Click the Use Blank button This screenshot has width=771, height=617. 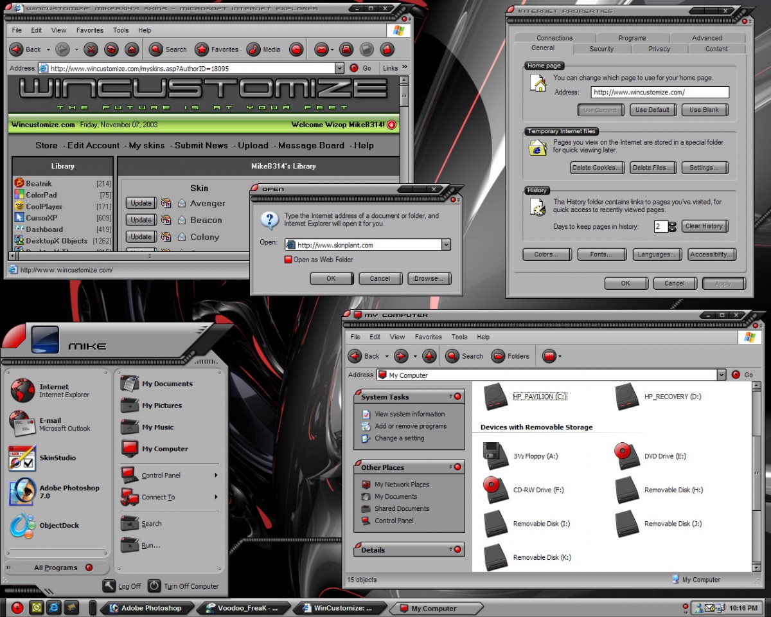704,110
